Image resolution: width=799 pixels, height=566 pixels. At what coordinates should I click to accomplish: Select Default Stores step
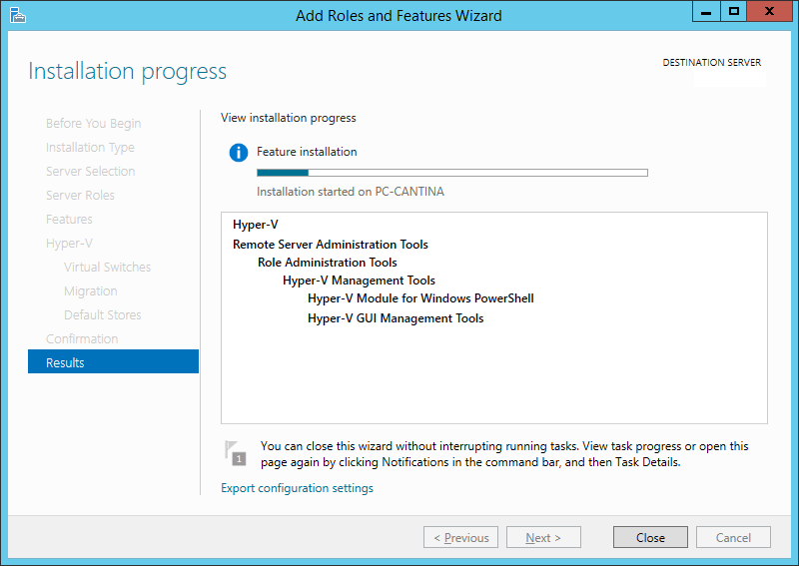click(x=103, y=314)
